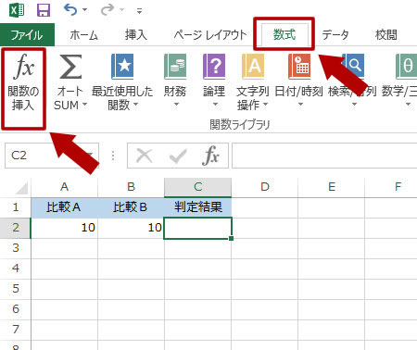Select column C header
Screen dimensions: 417x350
click(x=198, y=187)
